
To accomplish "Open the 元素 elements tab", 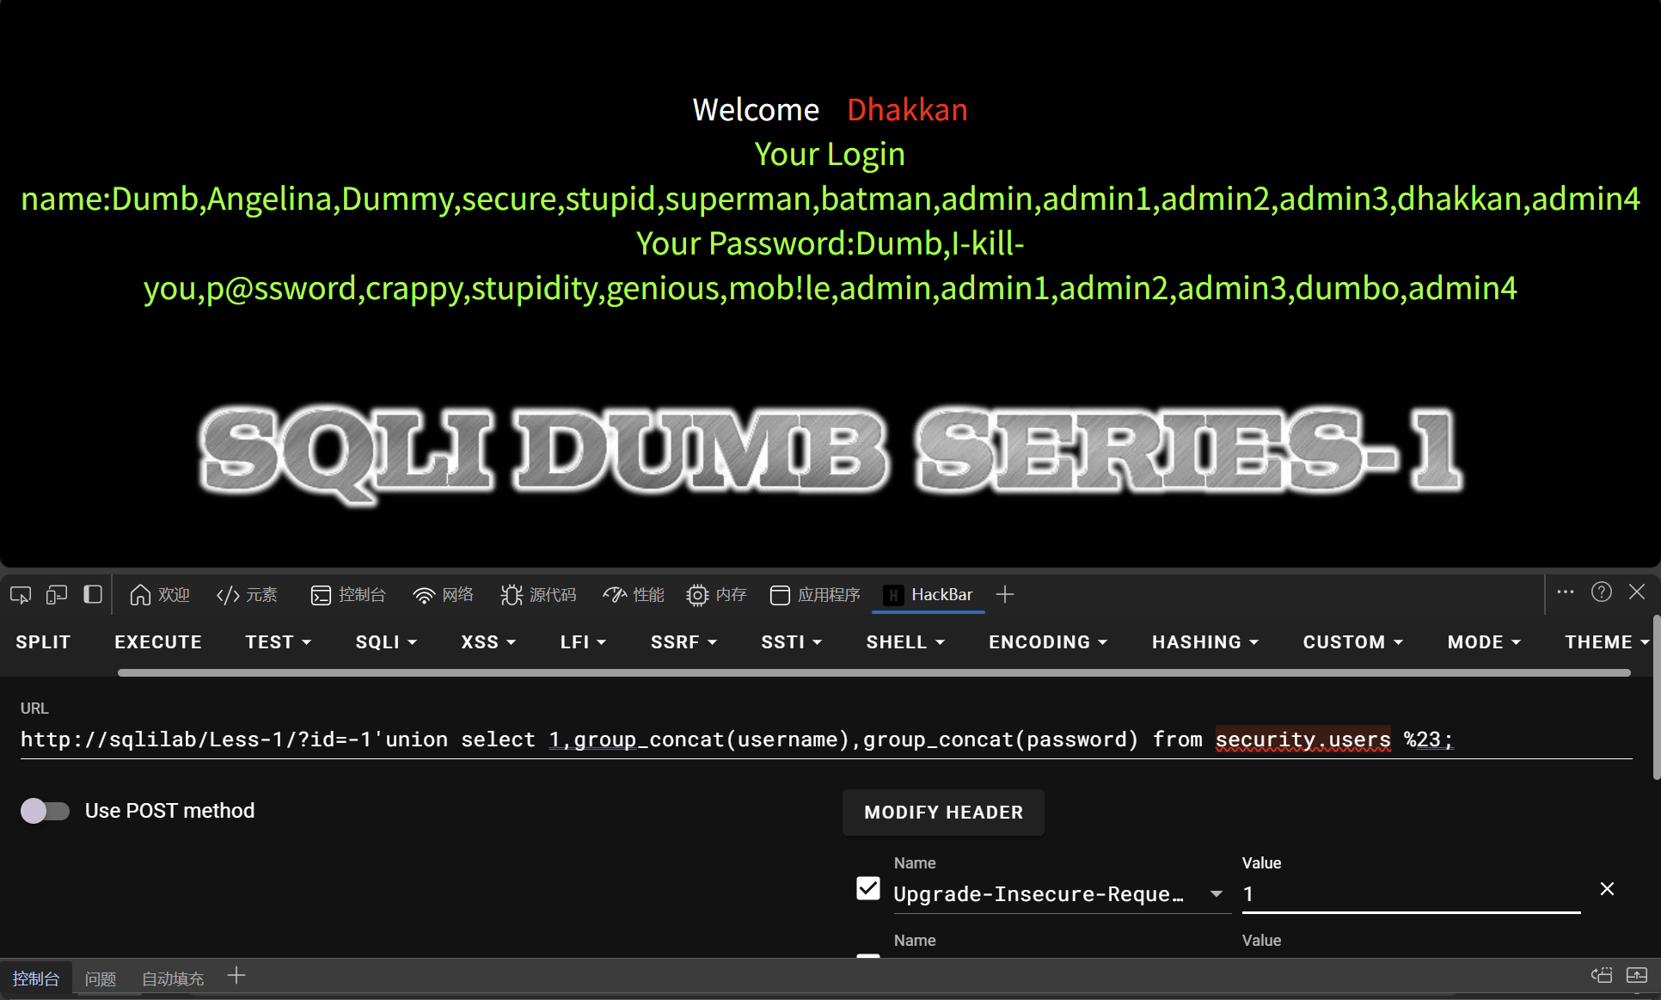I will pos(248,594).
